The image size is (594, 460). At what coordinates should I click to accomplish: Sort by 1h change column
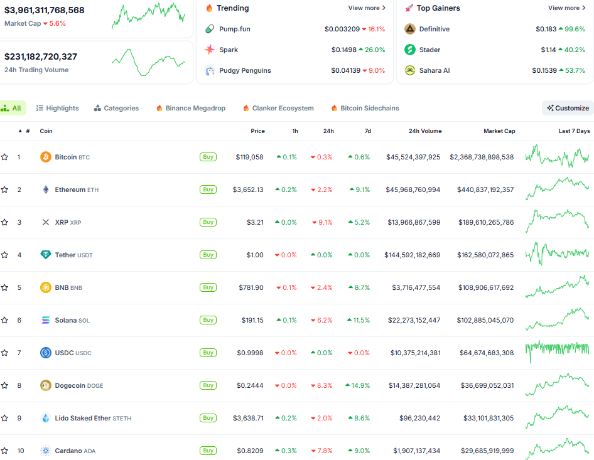click(x=295, y=131)
